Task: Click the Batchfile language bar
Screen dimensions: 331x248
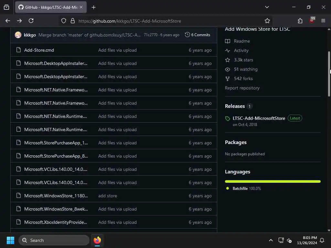Action: 272,181
